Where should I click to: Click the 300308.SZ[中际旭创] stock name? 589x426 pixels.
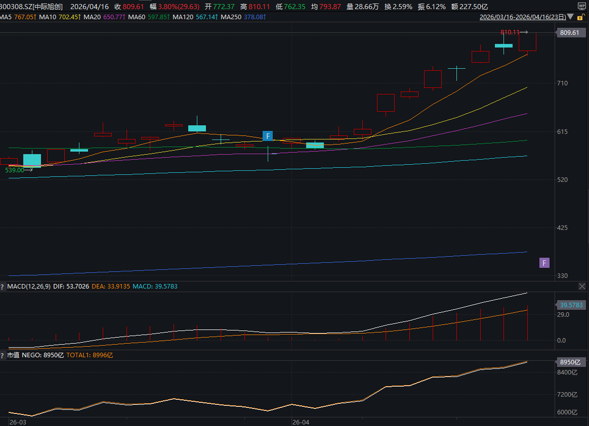click(x=31, y=7)
